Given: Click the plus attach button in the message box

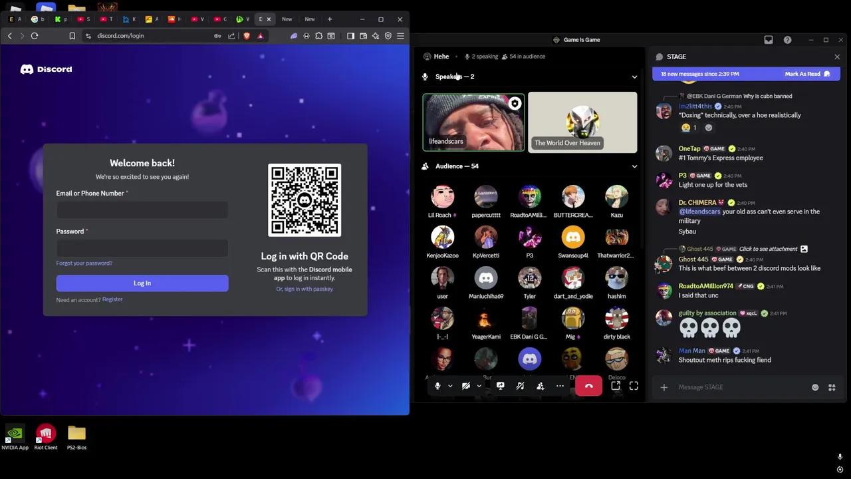Looking at the screenshot, I should [664, 387].
